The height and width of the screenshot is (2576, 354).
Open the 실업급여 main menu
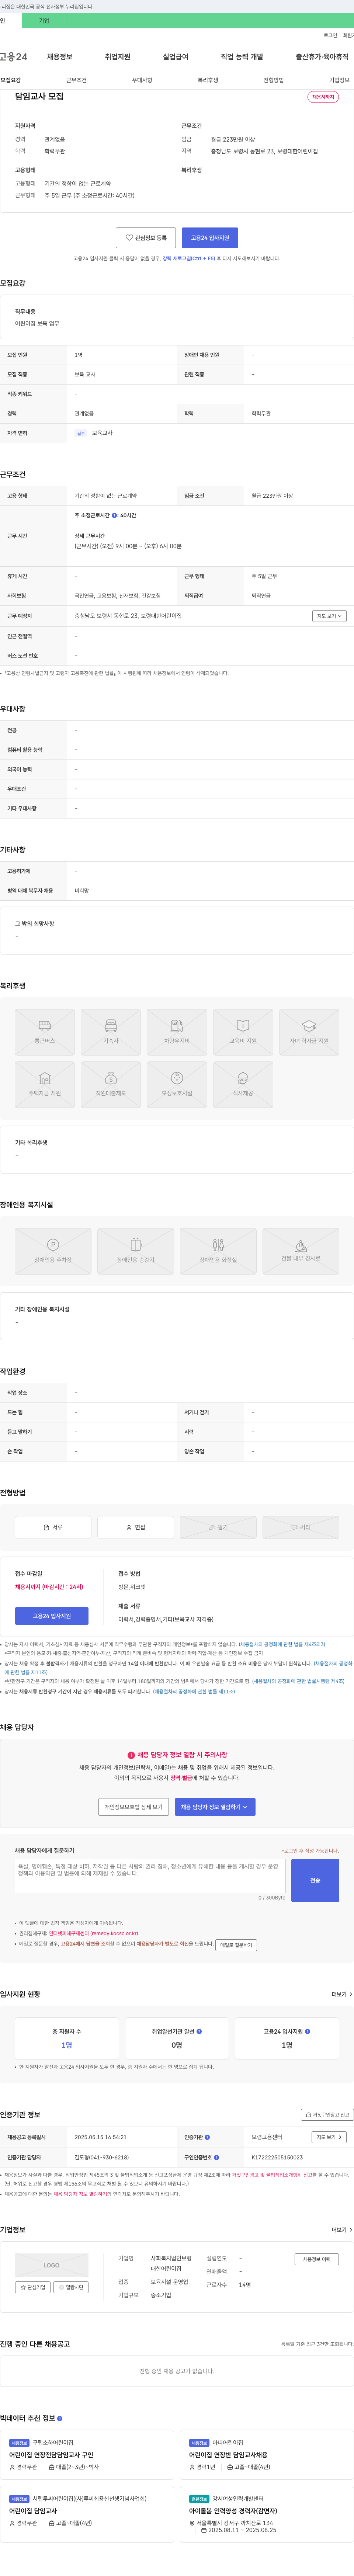(175, 57)
